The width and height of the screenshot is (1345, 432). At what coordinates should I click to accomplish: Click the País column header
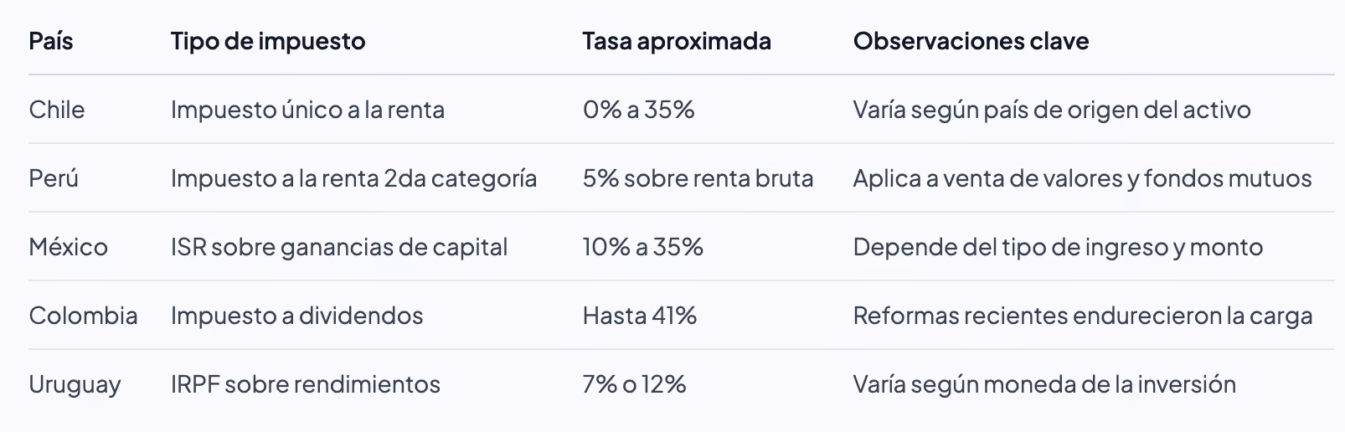[51, 41]
